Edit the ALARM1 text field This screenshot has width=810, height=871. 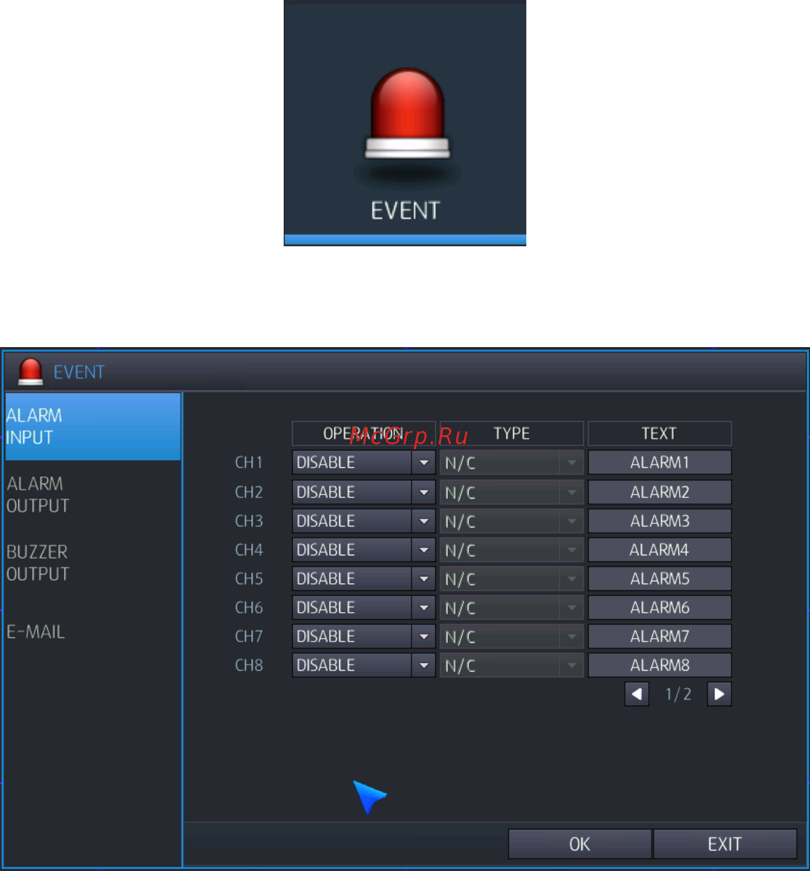pos(660,463)
